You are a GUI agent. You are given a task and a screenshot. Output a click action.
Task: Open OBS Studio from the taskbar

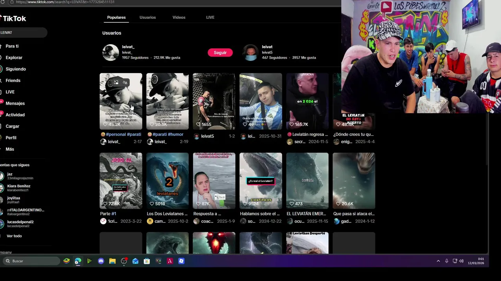124,261
